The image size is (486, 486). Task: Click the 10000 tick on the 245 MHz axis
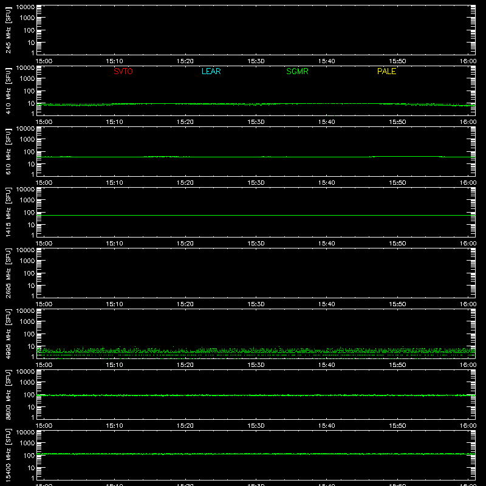pyautogui.click(x=26, y=7)
